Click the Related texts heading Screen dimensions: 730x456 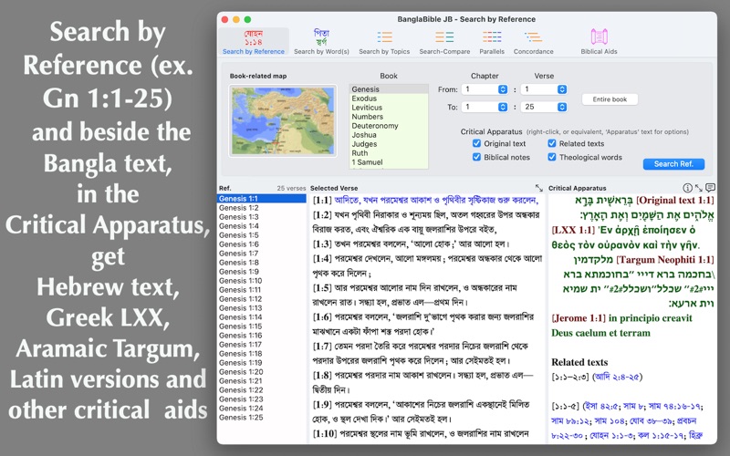point(579,362)
